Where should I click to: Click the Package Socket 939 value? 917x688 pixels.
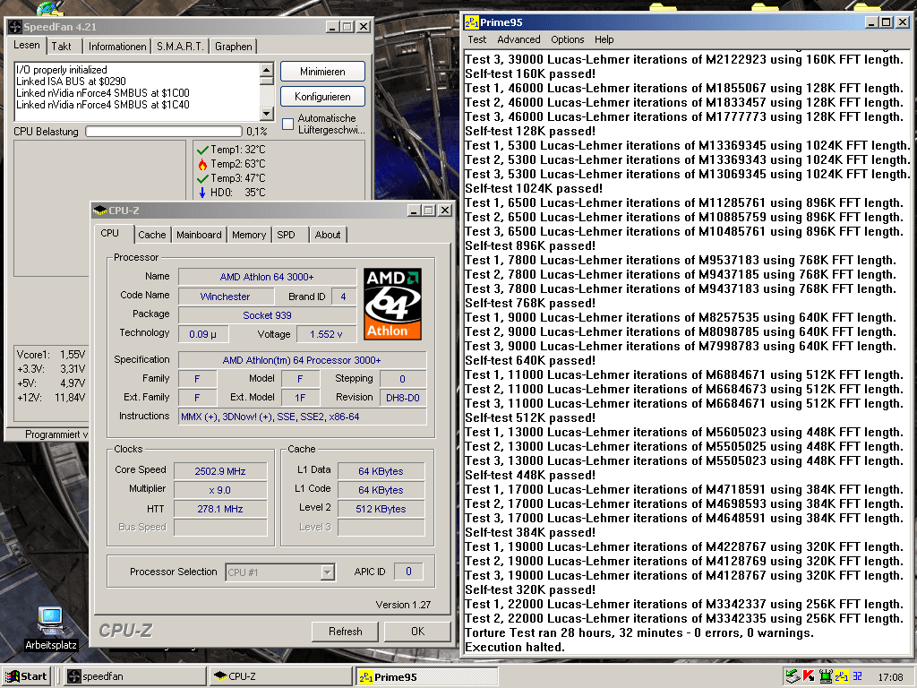tap(267, 315)
